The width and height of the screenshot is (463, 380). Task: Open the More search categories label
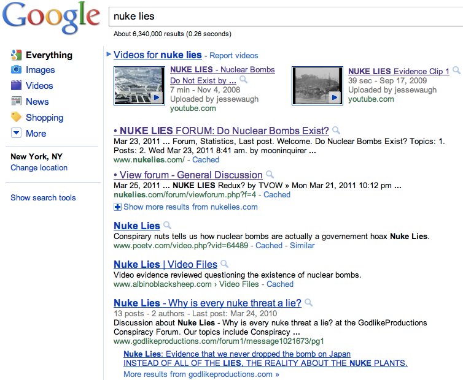36,134
